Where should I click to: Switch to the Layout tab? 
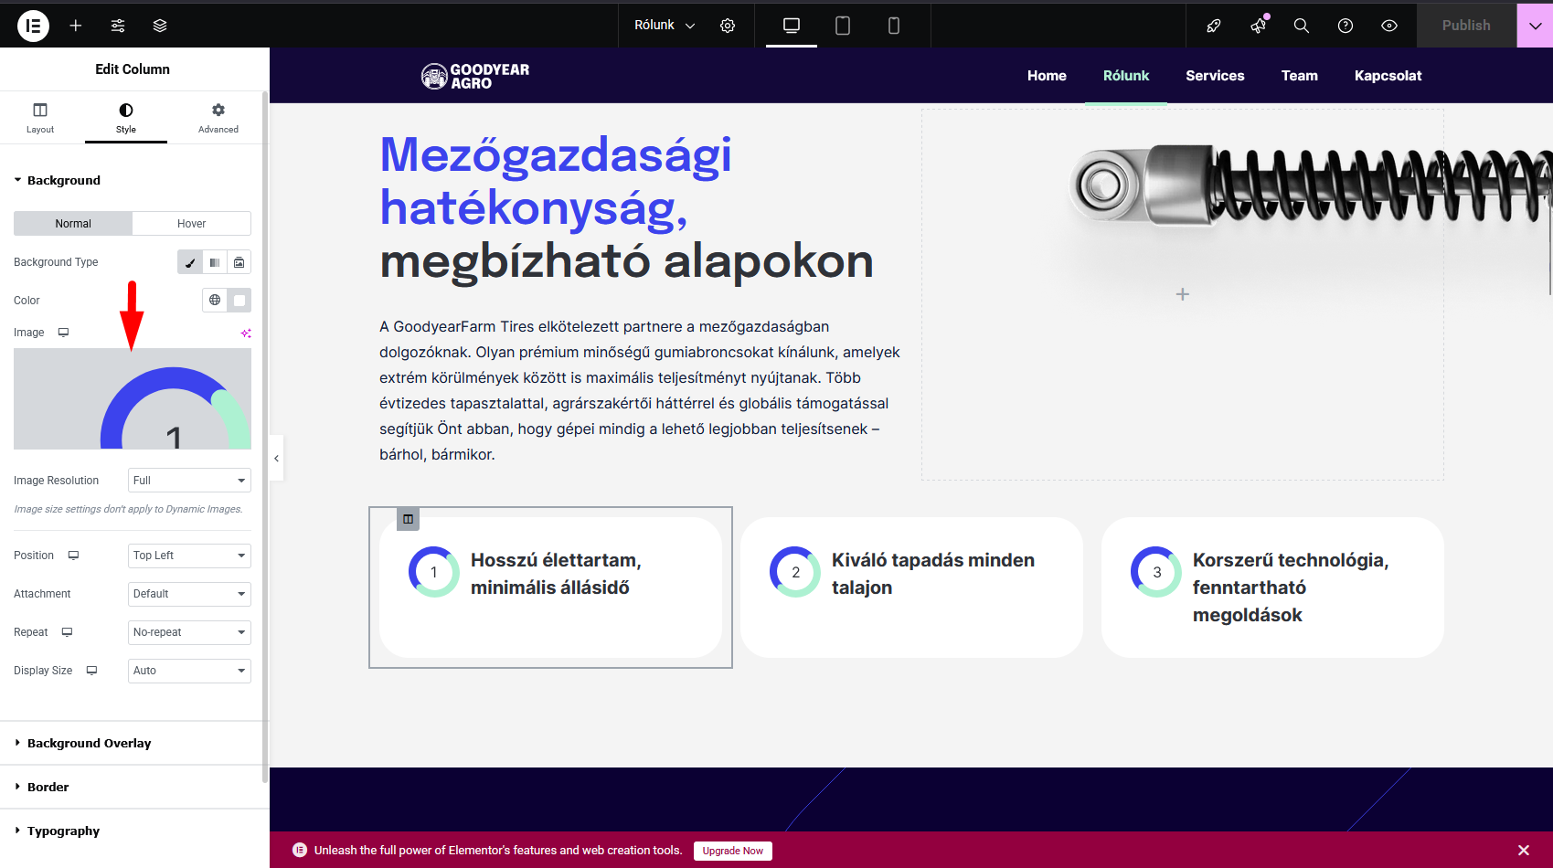(40, 118)
